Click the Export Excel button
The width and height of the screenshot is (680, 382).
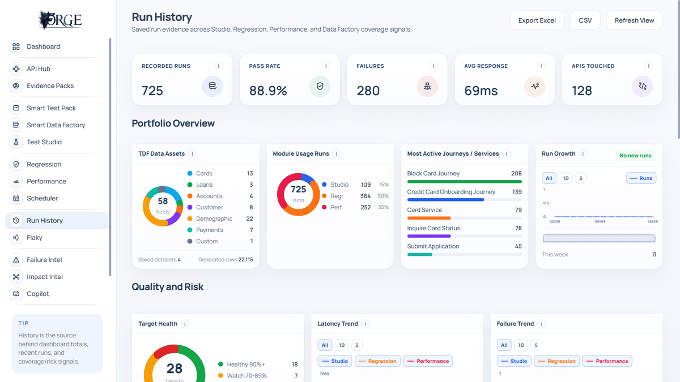click(x=537, y=20)
